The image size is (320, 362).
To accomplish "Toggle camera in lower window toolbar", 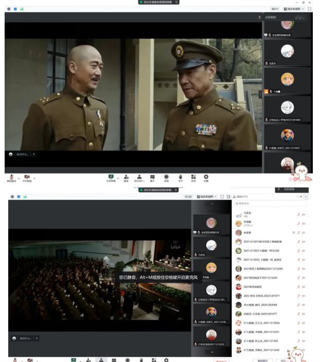I will (30, 360).
